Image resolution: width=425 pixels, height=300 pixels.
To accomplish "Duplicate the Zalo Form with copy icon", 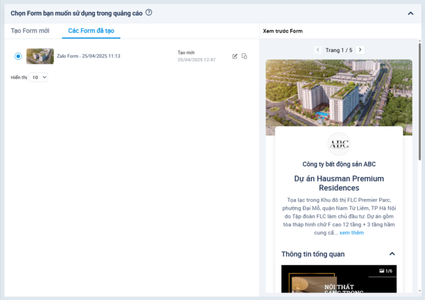I will pyautogui.click(x=244, y=56).
